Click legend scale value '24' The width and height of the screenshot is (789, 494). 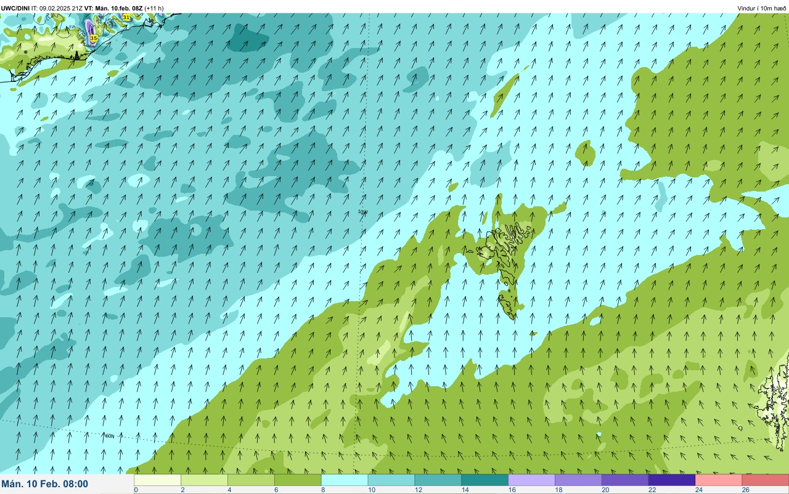699,490
